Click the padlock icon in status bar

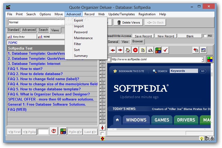coord(212,139)
